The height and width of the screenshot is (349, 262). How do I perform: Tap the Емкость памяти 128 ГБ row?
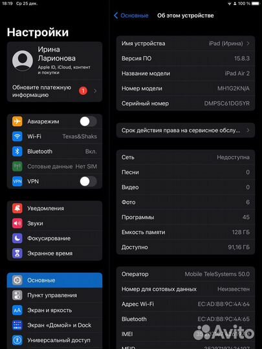(x=186, y=232)
